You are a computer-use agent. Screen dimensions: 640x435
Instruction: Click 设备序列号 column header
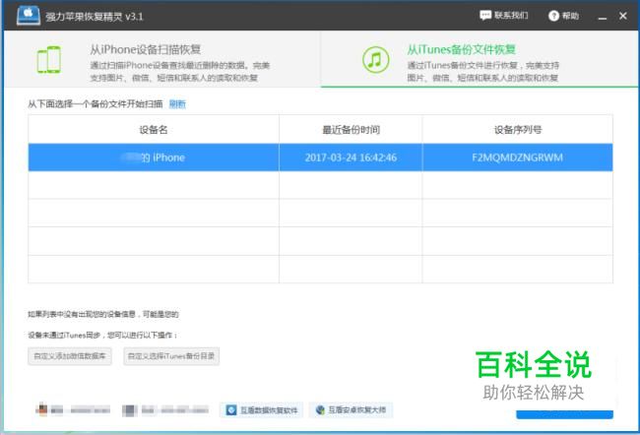pos(518,130)
